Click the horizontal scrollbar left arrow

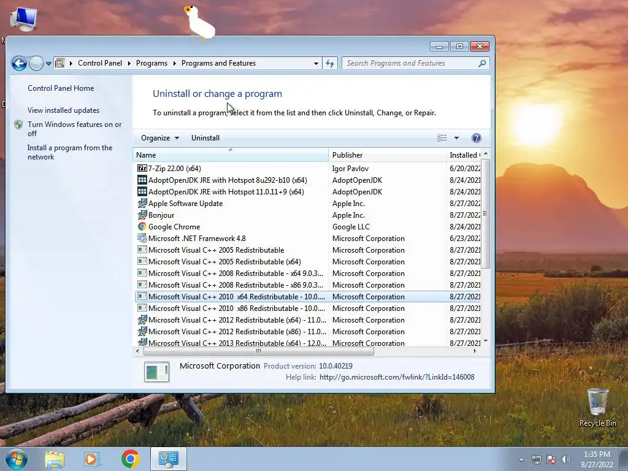[137, 351]
